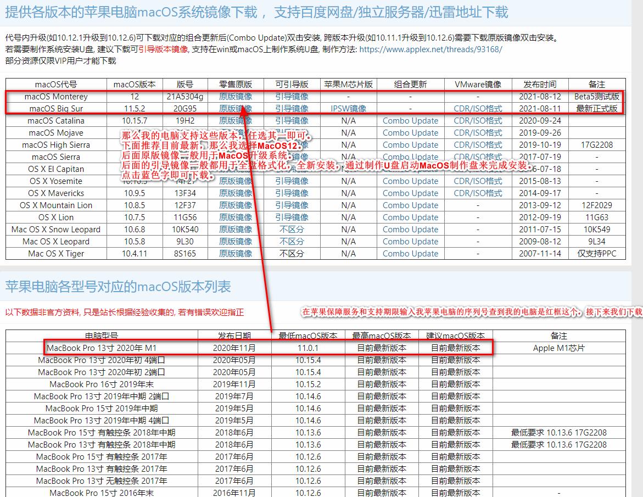Open 引导镜像 for OS X Lion
The height and width of the screenshot is (497, 643).
290,217
